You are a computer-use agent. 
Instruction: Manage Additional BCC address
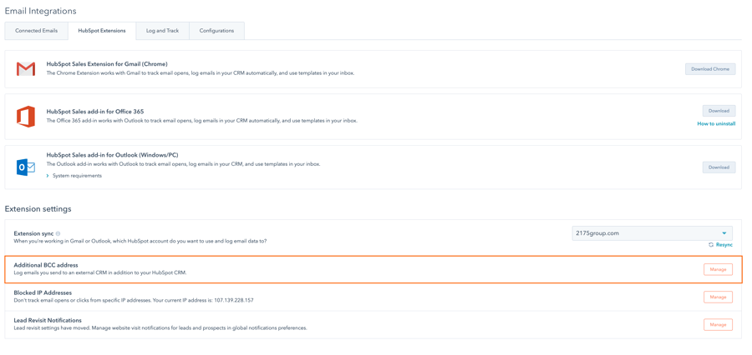tap(718, 269)
